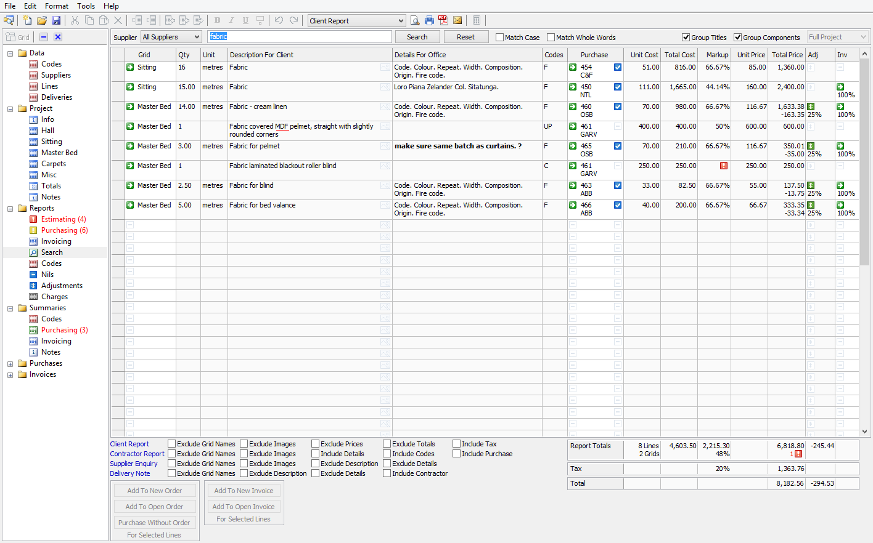The image size is (873, 543).
Task: Click red markup warning icon on roller blind row
Action: [x=723, y=166]
